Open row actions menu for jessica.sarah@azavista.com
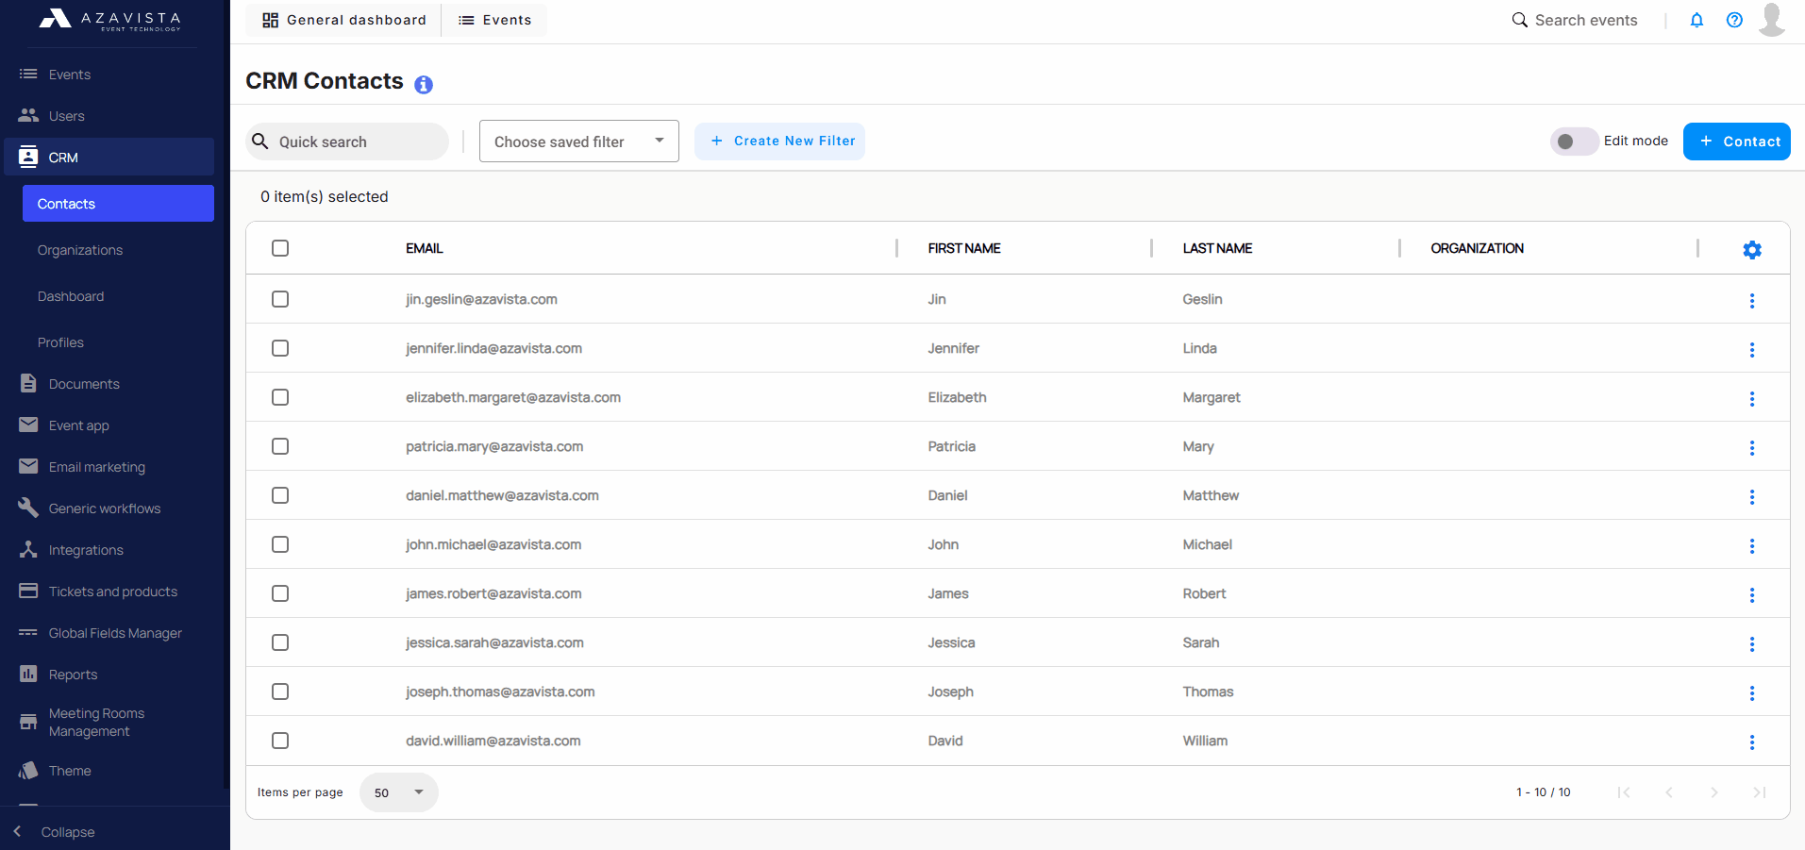The height and width of the screenshot is (850, 1805). (x=1752, y=644)
